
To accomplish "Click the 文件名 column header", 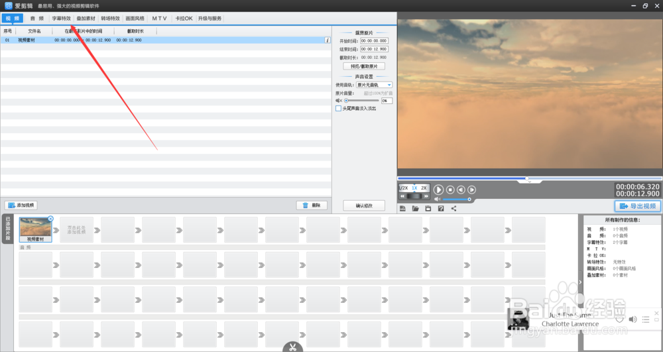I will coord(34,31).
